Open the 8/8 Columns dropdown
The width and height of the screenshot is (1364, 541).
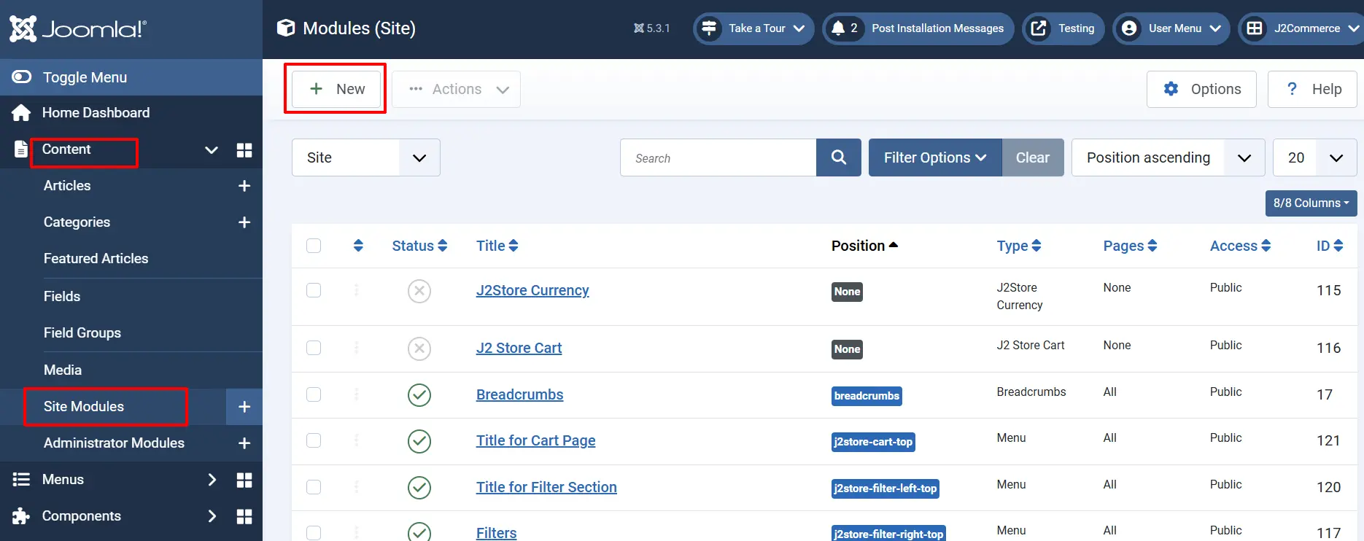(x=1311, y=203)
